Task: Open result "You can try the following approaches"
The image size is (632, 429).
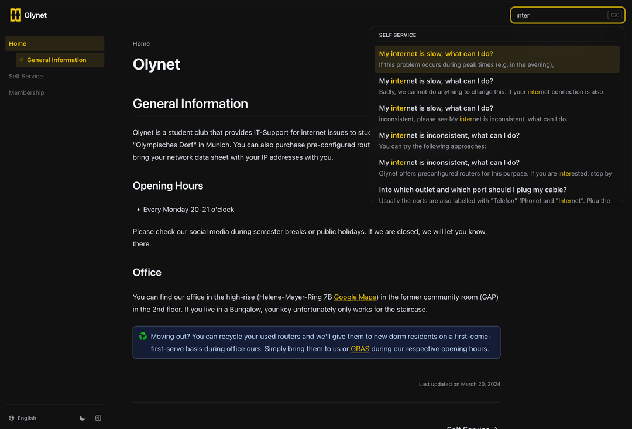Action: coord(497,140)
